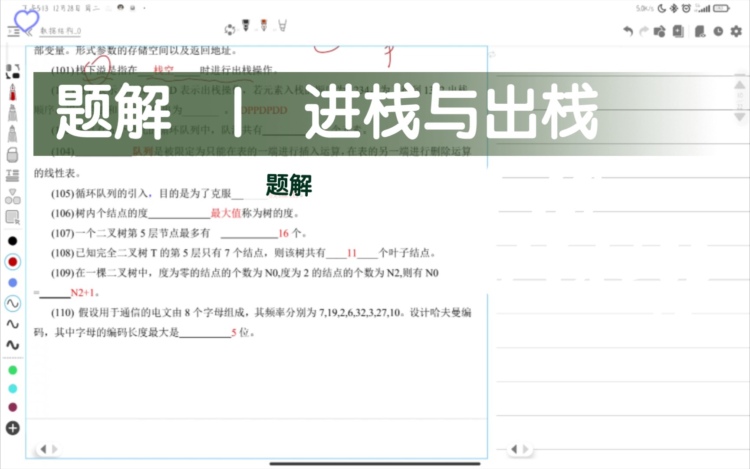The height and width of the screenshot is (469, 750).
Task: Select the lasso selection tool
Action: pyautogui.click(x=13, y=217)
